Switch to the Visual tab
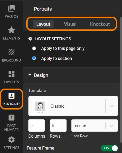The height and width of the screenshot is (153, 122). click(x=70, y=24)
